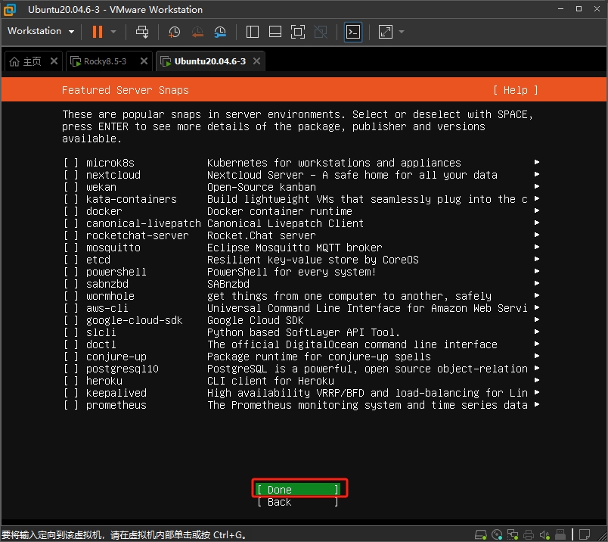The image size is (608, 542).
Task: Click the USB controller status bar icon
Action: (x=560, y=534)
